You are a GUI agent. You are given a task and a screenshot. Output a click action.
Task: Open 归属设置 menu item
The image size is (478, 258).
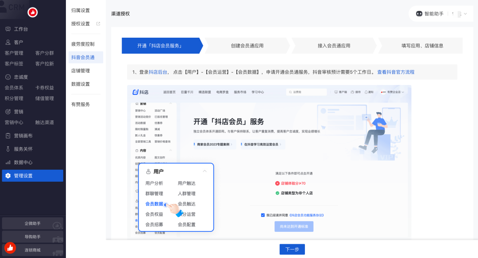click(81, 10)
